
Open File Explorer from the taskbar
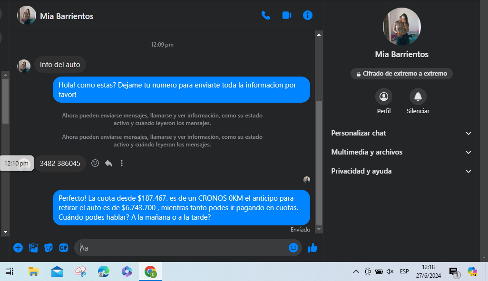click(33, 272)
